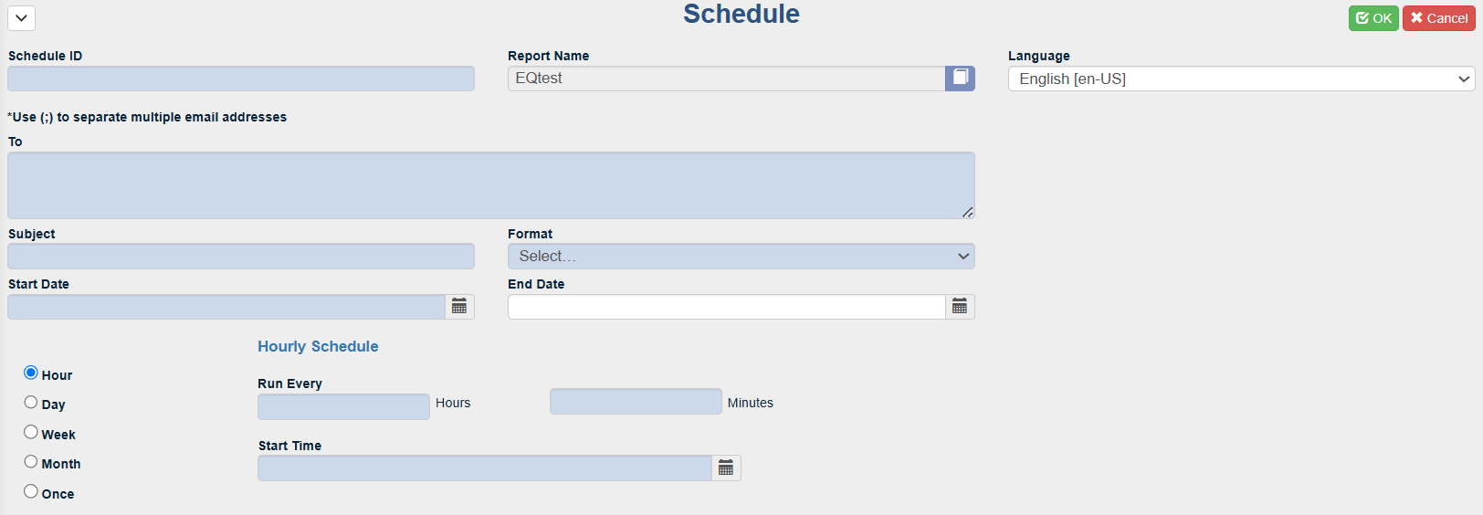
Task: Grab the To textarea resize handle
Action: [x=967, y=212]
